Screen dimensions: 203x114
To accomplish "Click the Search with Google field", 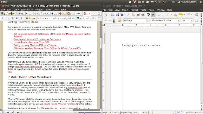I will (89, 18).
